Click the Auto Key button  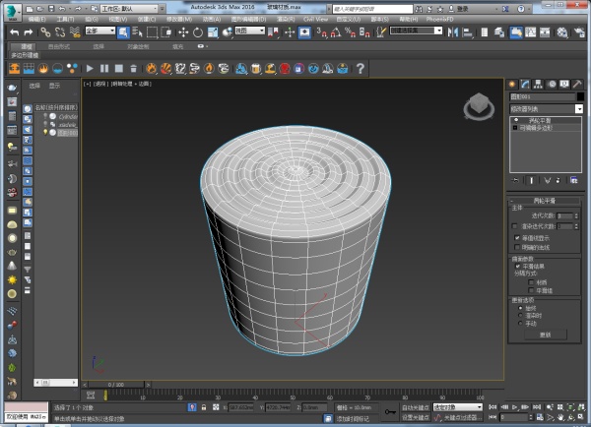coord(416,407)
